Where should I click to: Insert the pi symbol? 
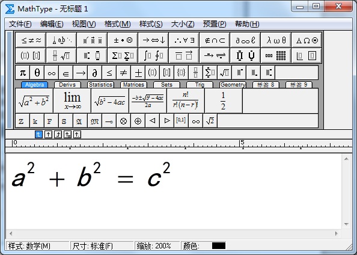point(23,73)
